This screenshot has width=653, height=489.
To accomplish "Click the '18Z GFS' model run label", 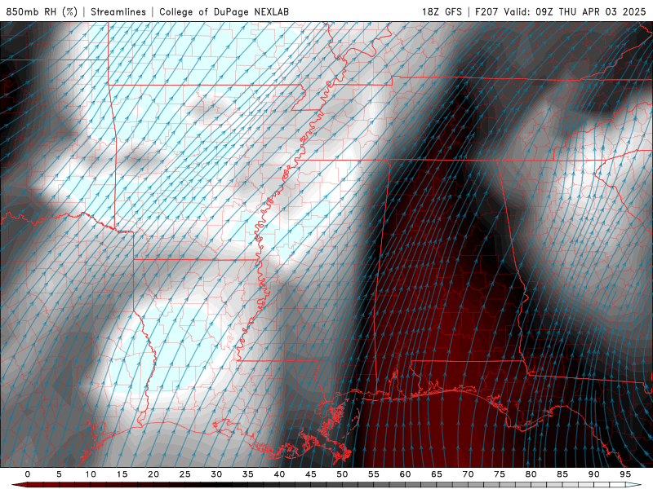I will [x=442, y=11].
